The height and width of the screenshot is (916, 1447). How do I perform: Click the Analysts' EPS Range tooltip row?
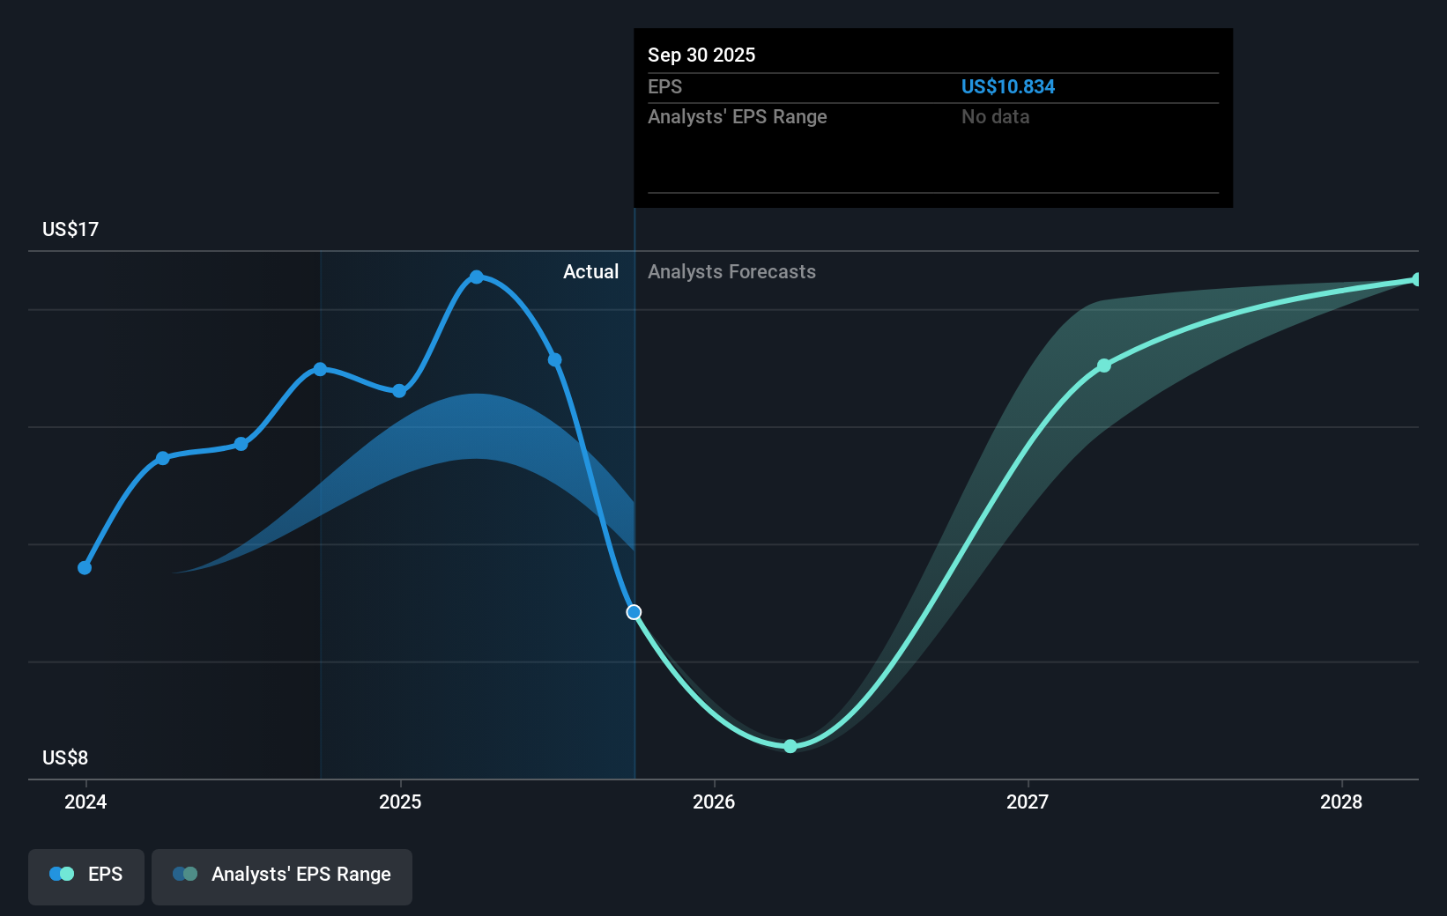pos(738,116)
